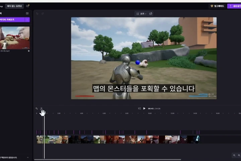The width and height of the screenshot is (241, 161).
Task: Select the caption track above the video clip
Action: pyautogui.click(x=118, y=132)
